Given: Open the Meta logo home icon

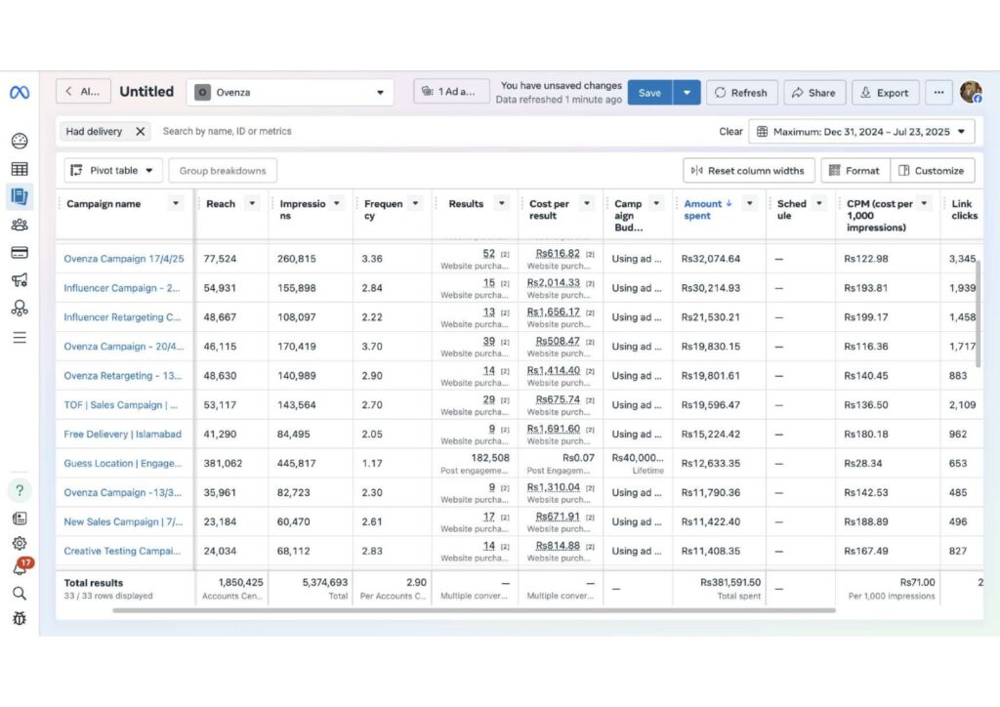Looking at the screenshot, I should point(20,93).
